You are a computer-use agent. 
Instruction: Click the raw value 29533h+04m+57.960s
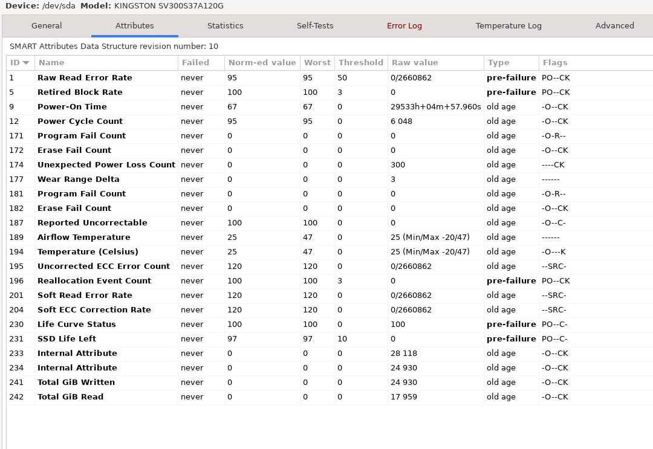(435, 107)
